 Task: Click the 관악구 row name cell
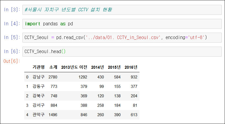[39, 115]
